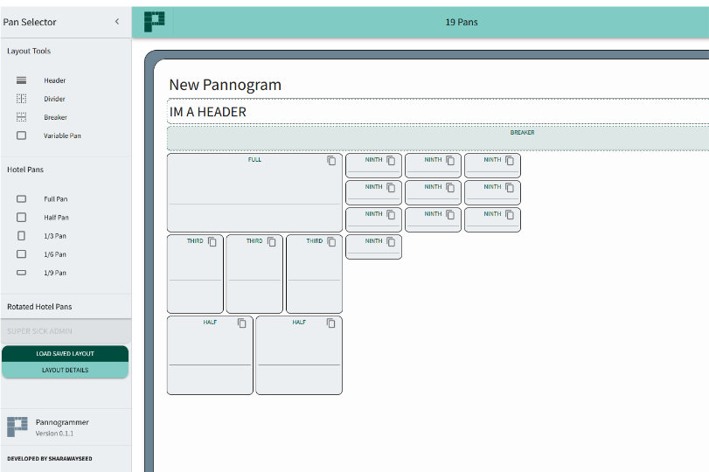Click the Half Pan icon
The height and width of the screenshot is (472, 709).
pos(22,218)
